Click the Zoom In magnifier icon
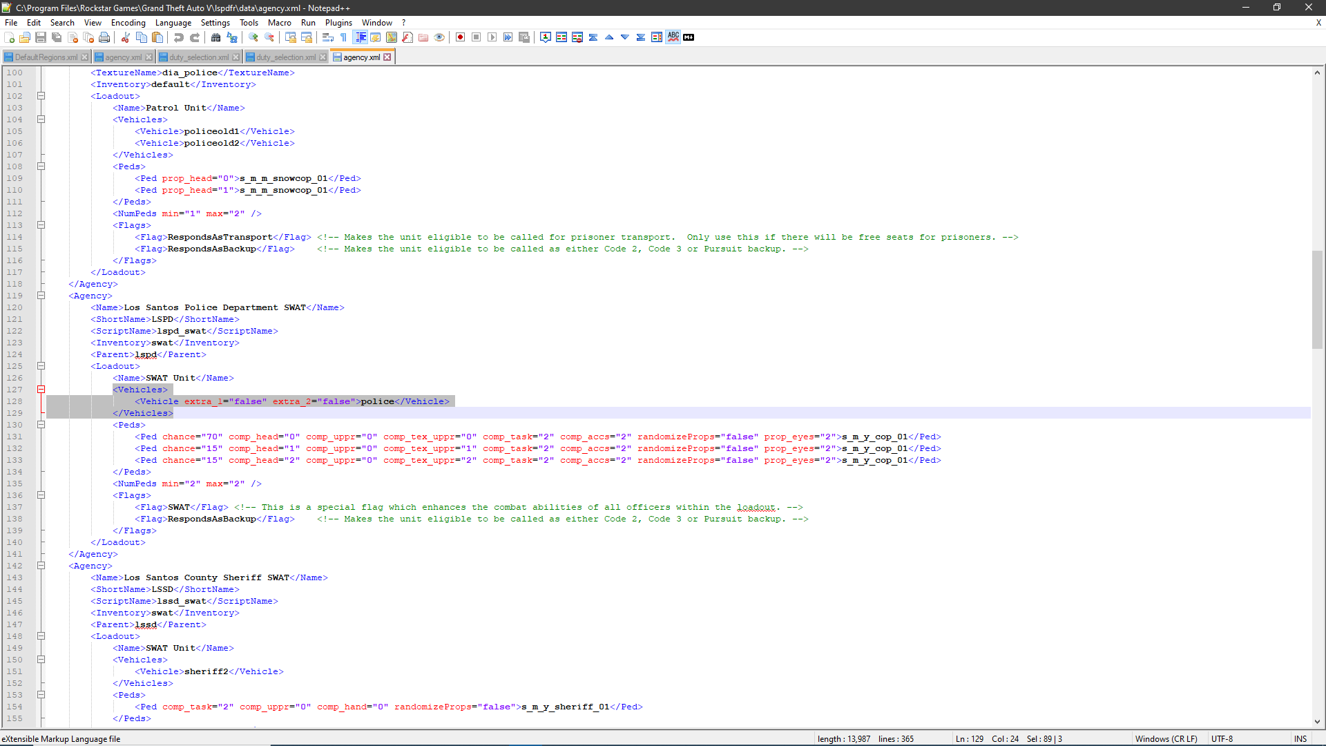 pos(253,37)
